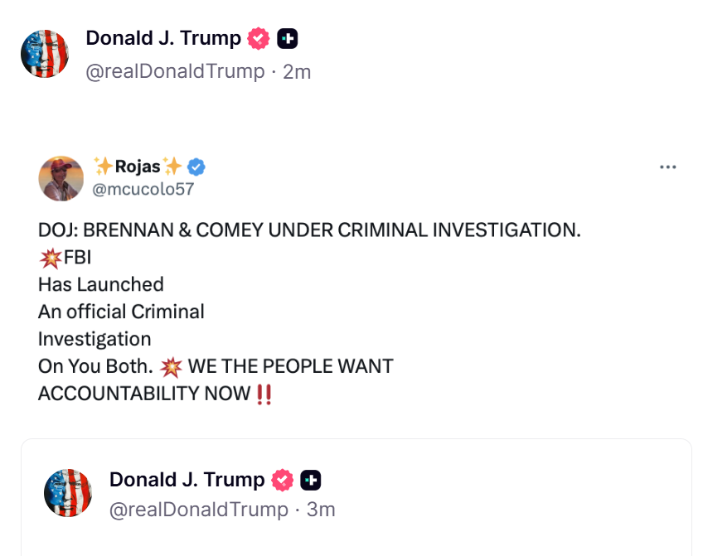Open the Rojas display name
The image size is (703, 556).
(138, 167)
